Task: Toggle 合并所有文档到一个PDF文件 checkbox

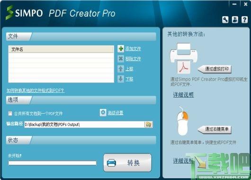Action: (x=10, y=114)
